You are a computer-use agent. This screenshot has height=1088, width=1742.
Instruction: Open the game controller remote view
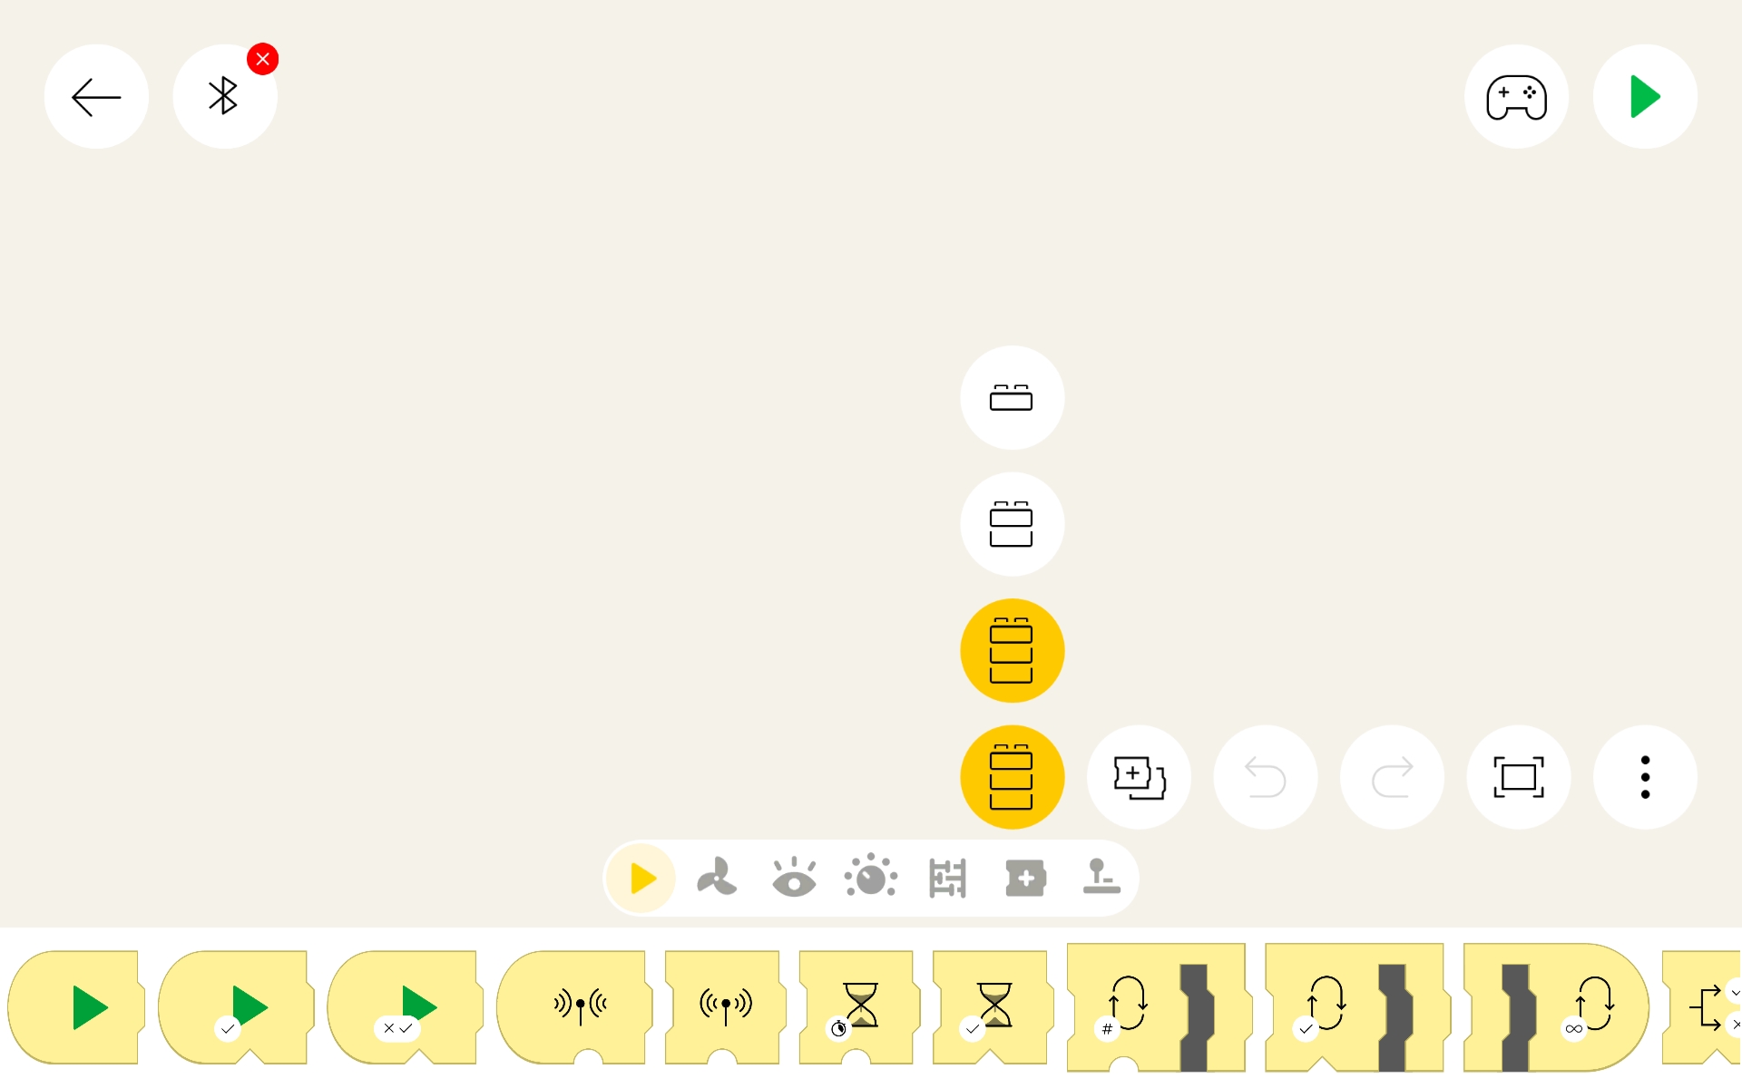[x=1516, y=97]
